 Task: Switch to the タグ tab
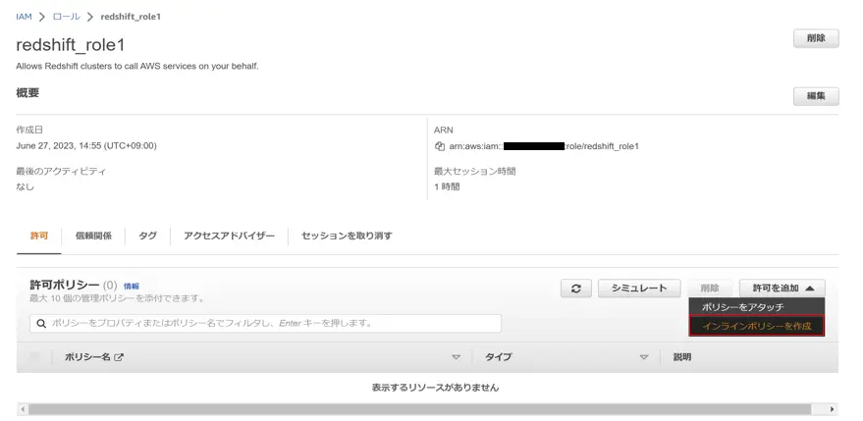click(x=147, y=237)
